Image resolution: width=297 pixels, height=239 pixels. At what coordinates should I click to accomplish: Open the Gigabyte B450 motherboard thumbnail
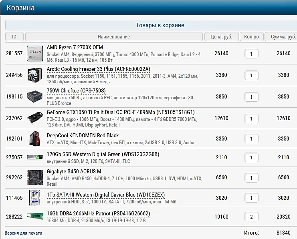[x=35, y=177]
